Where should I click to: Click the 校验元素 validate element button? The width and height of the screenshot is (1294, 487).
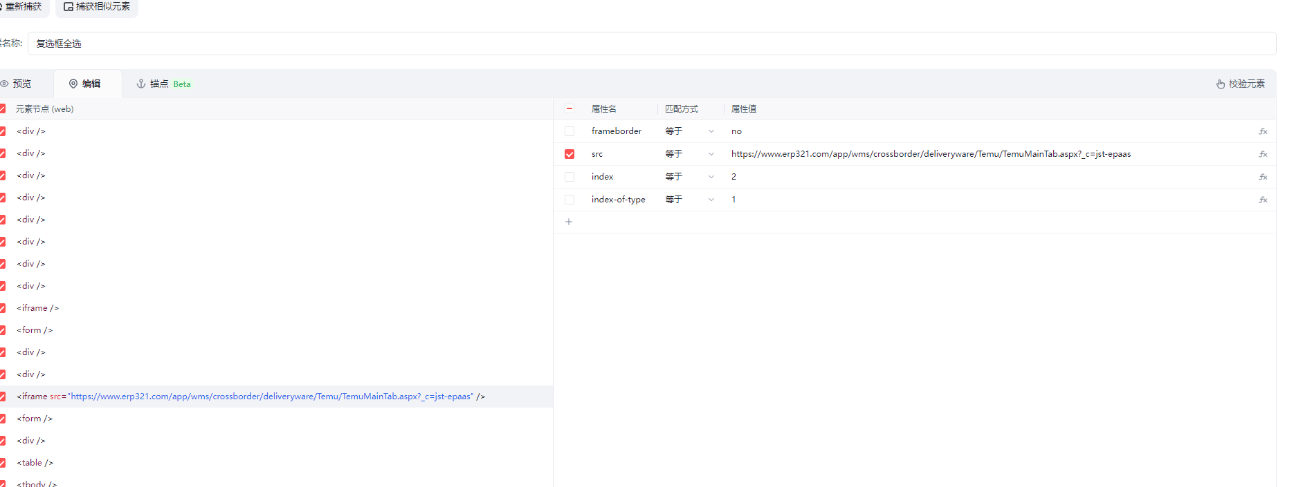[1240, 84]
